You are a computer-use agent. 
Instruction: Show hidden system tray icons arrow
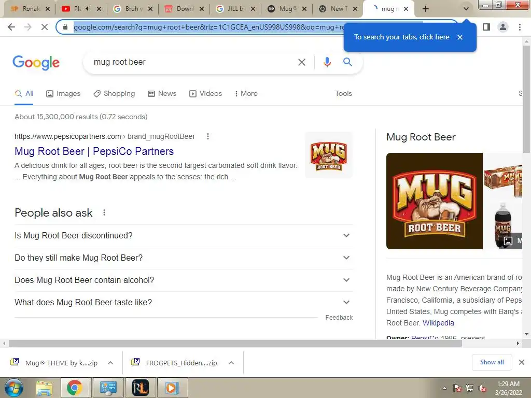(444, 388)
